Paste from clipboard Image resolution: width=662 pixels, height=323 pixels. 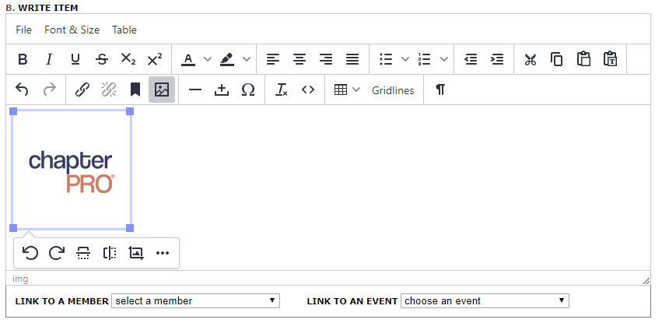(x=583, y=59)
